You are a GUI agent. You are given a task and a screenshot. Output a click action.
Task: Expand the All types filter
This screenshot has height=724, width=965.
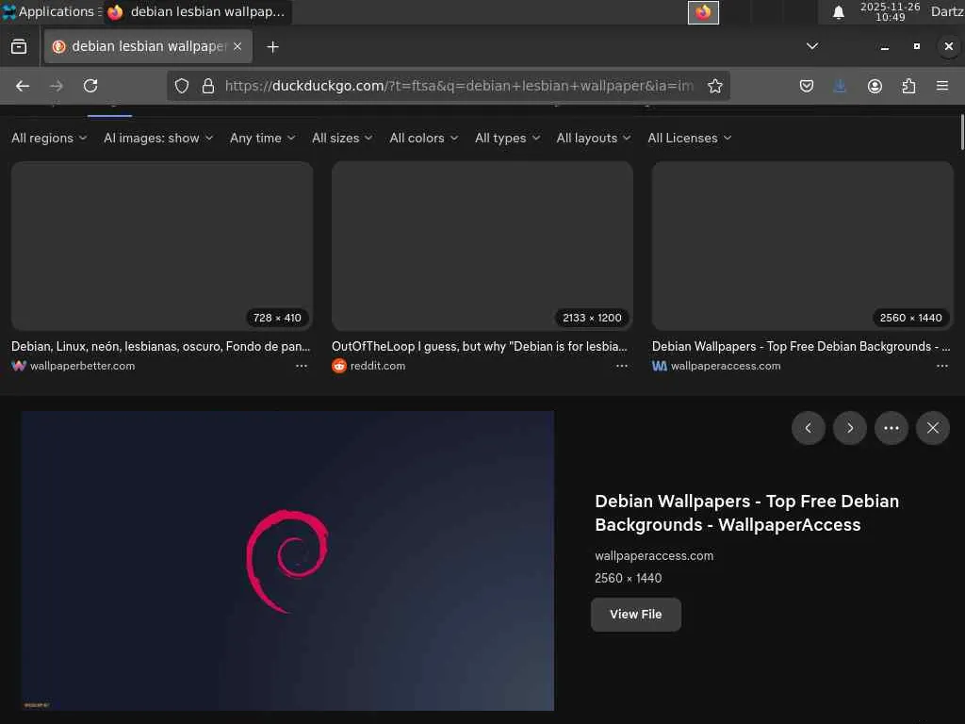[507, 138]
